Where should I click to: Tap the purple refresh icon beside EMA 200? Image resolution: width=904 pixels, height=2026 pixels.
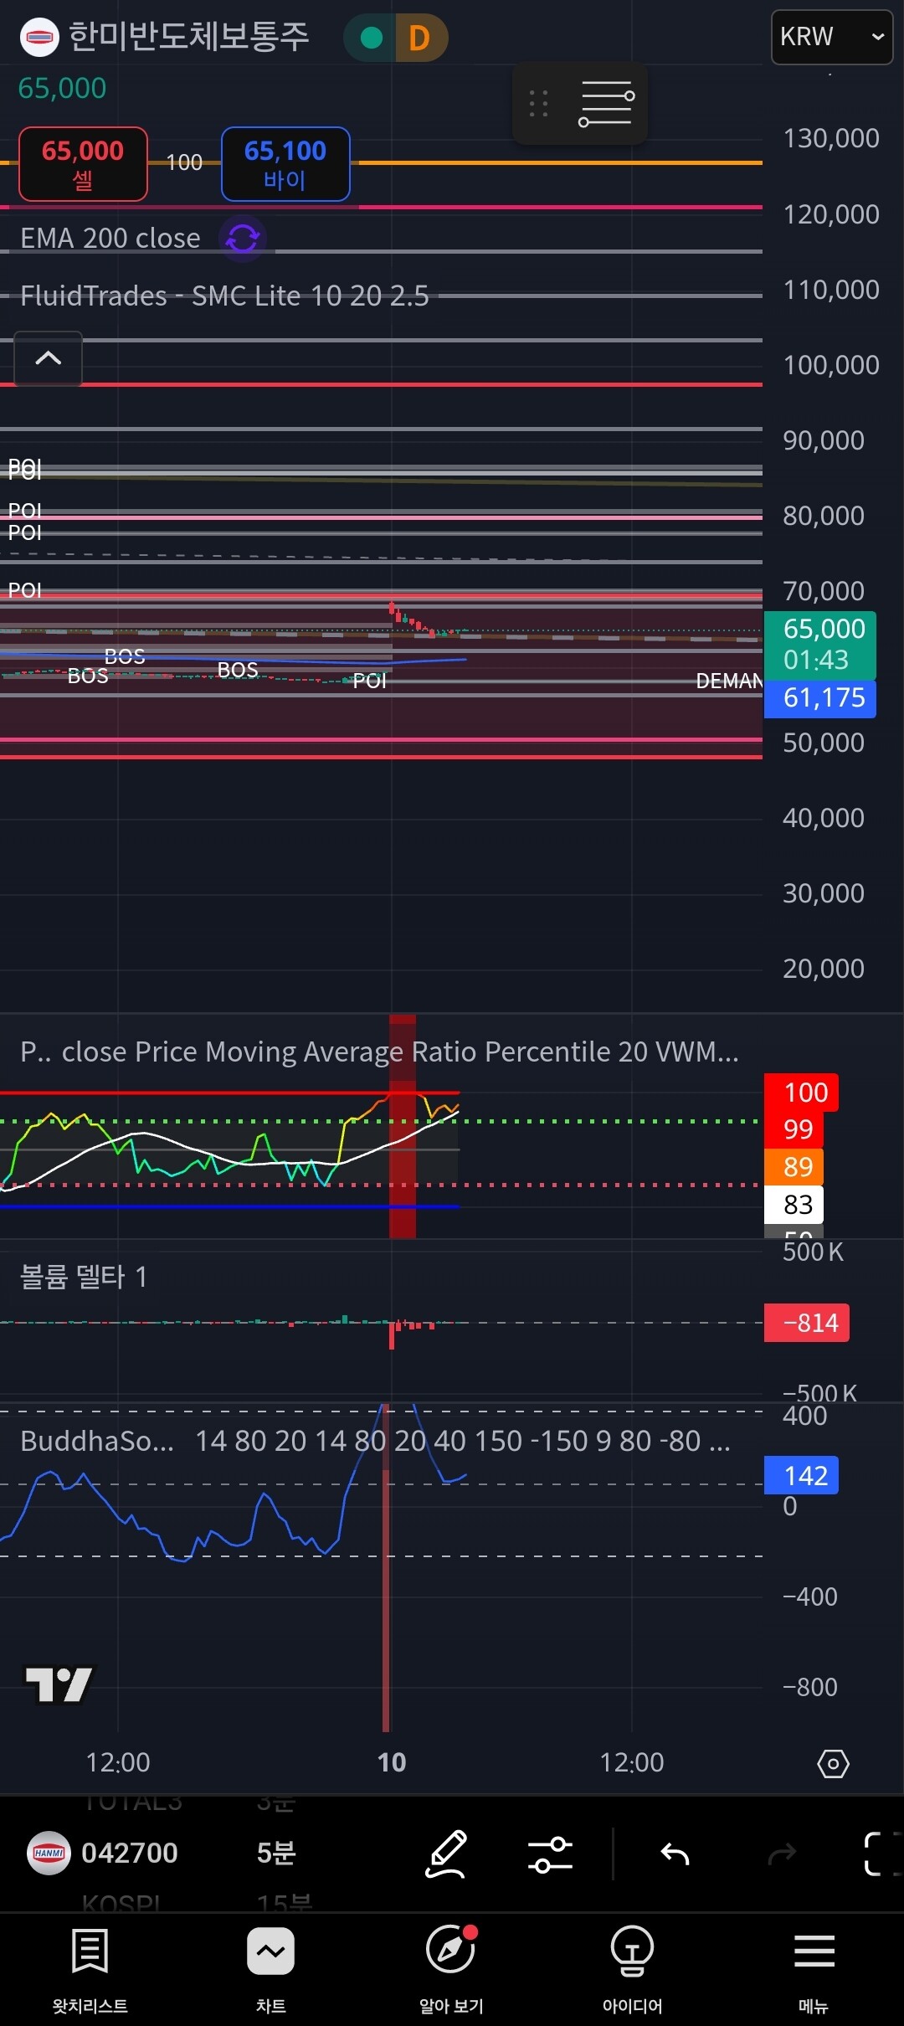(243, 239)
